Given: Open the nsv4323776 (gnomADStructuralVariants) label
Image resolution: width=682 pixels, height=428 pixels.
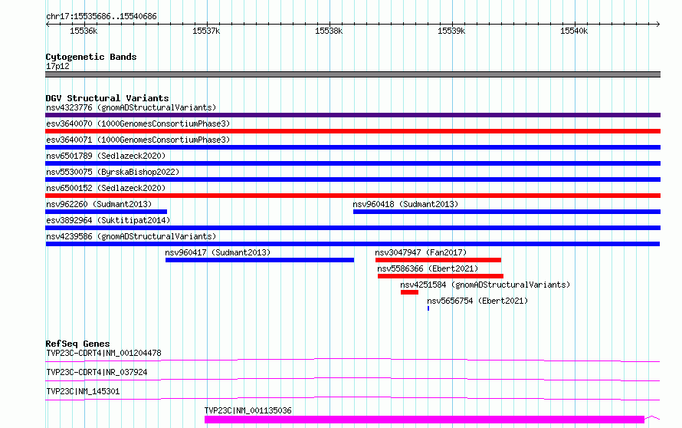Looking at the screenshot, I should click(131, 107).
